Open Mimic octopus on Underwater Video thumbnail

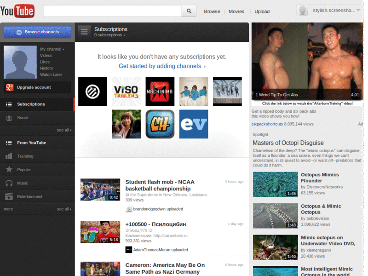coord(275,247)
